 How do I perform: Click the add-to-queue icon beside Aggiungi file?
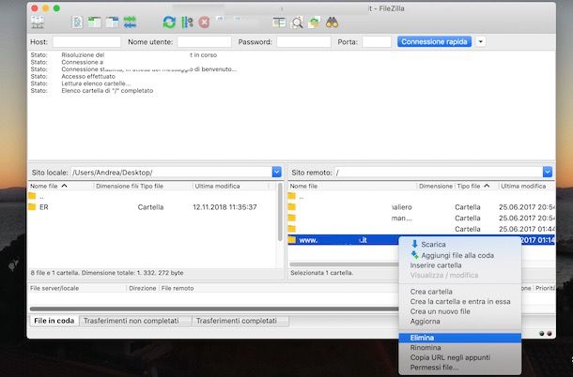(414, 255)
